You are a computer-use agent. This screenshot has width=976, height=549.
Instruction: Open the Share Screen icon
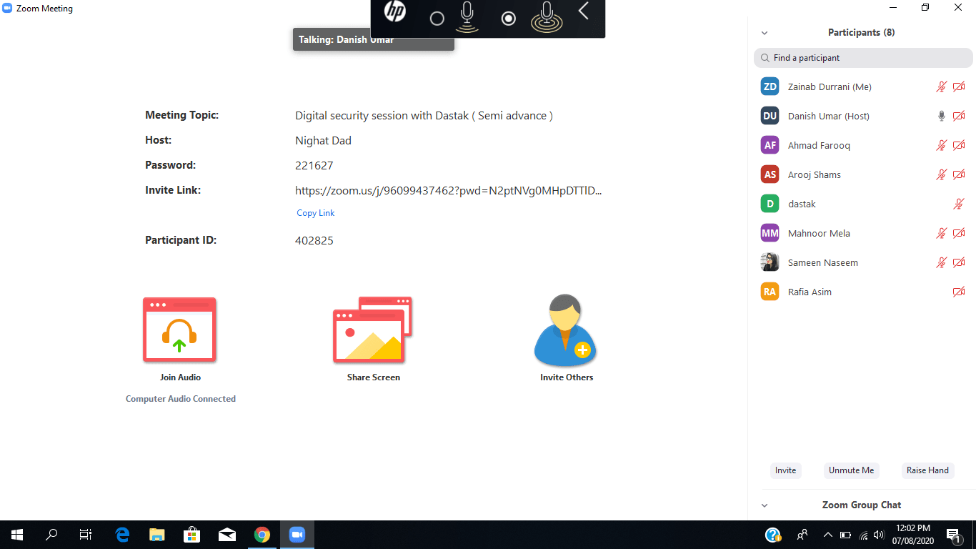click(x=372, y=330)
